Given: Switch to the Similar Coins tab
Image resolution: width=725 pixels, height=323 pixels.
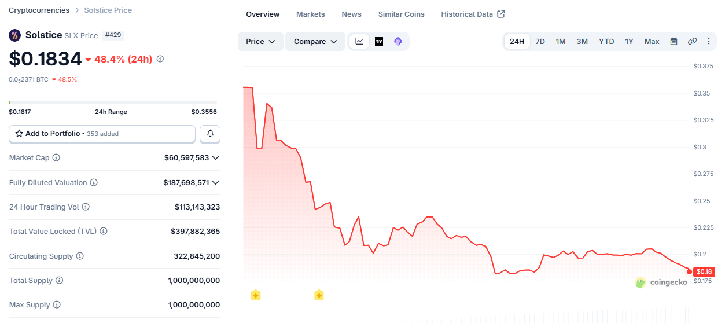Looking at the screenshot, I should 401,14.
